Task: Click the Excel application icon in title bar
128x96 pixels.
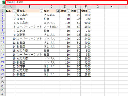Action: click(3, 2)
